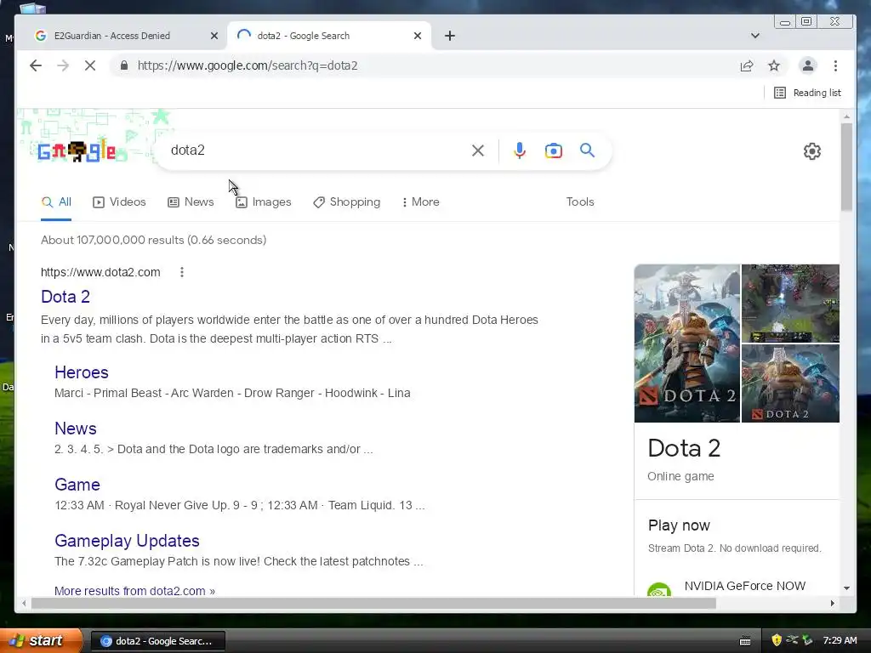Click the Google doodle logo
Viewport: 871px width, 653px height.
77,150
